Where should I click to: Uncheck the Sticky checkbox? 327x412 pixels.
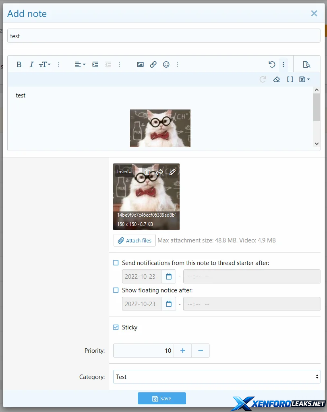[116, 327]
